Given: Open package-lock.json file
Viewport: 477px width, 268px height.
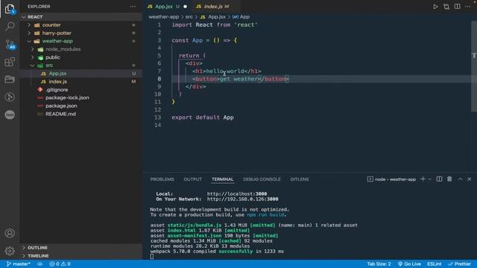Looking at the screenshot, I should (81, 98).
